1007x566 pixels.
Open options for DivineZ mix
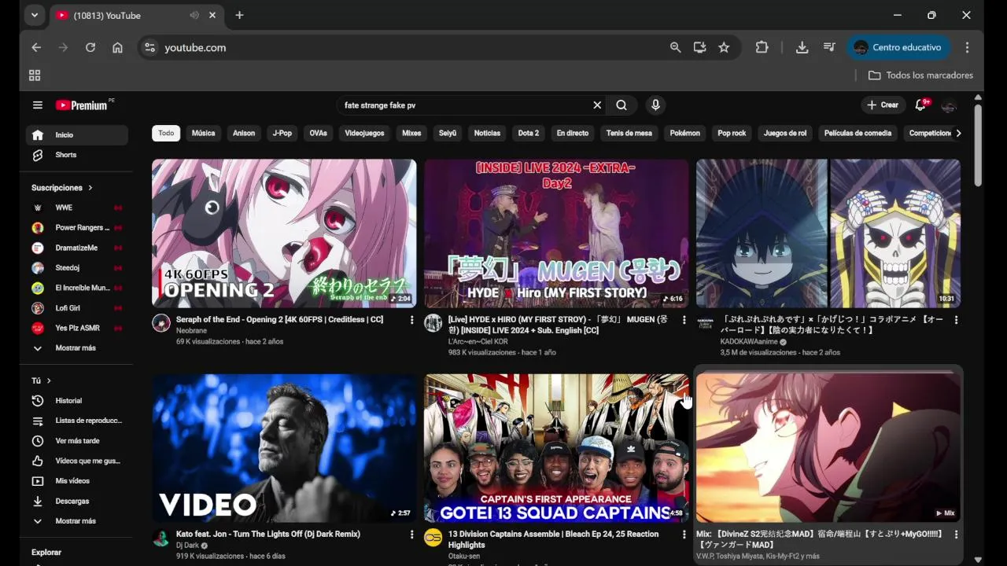point(956,535)
